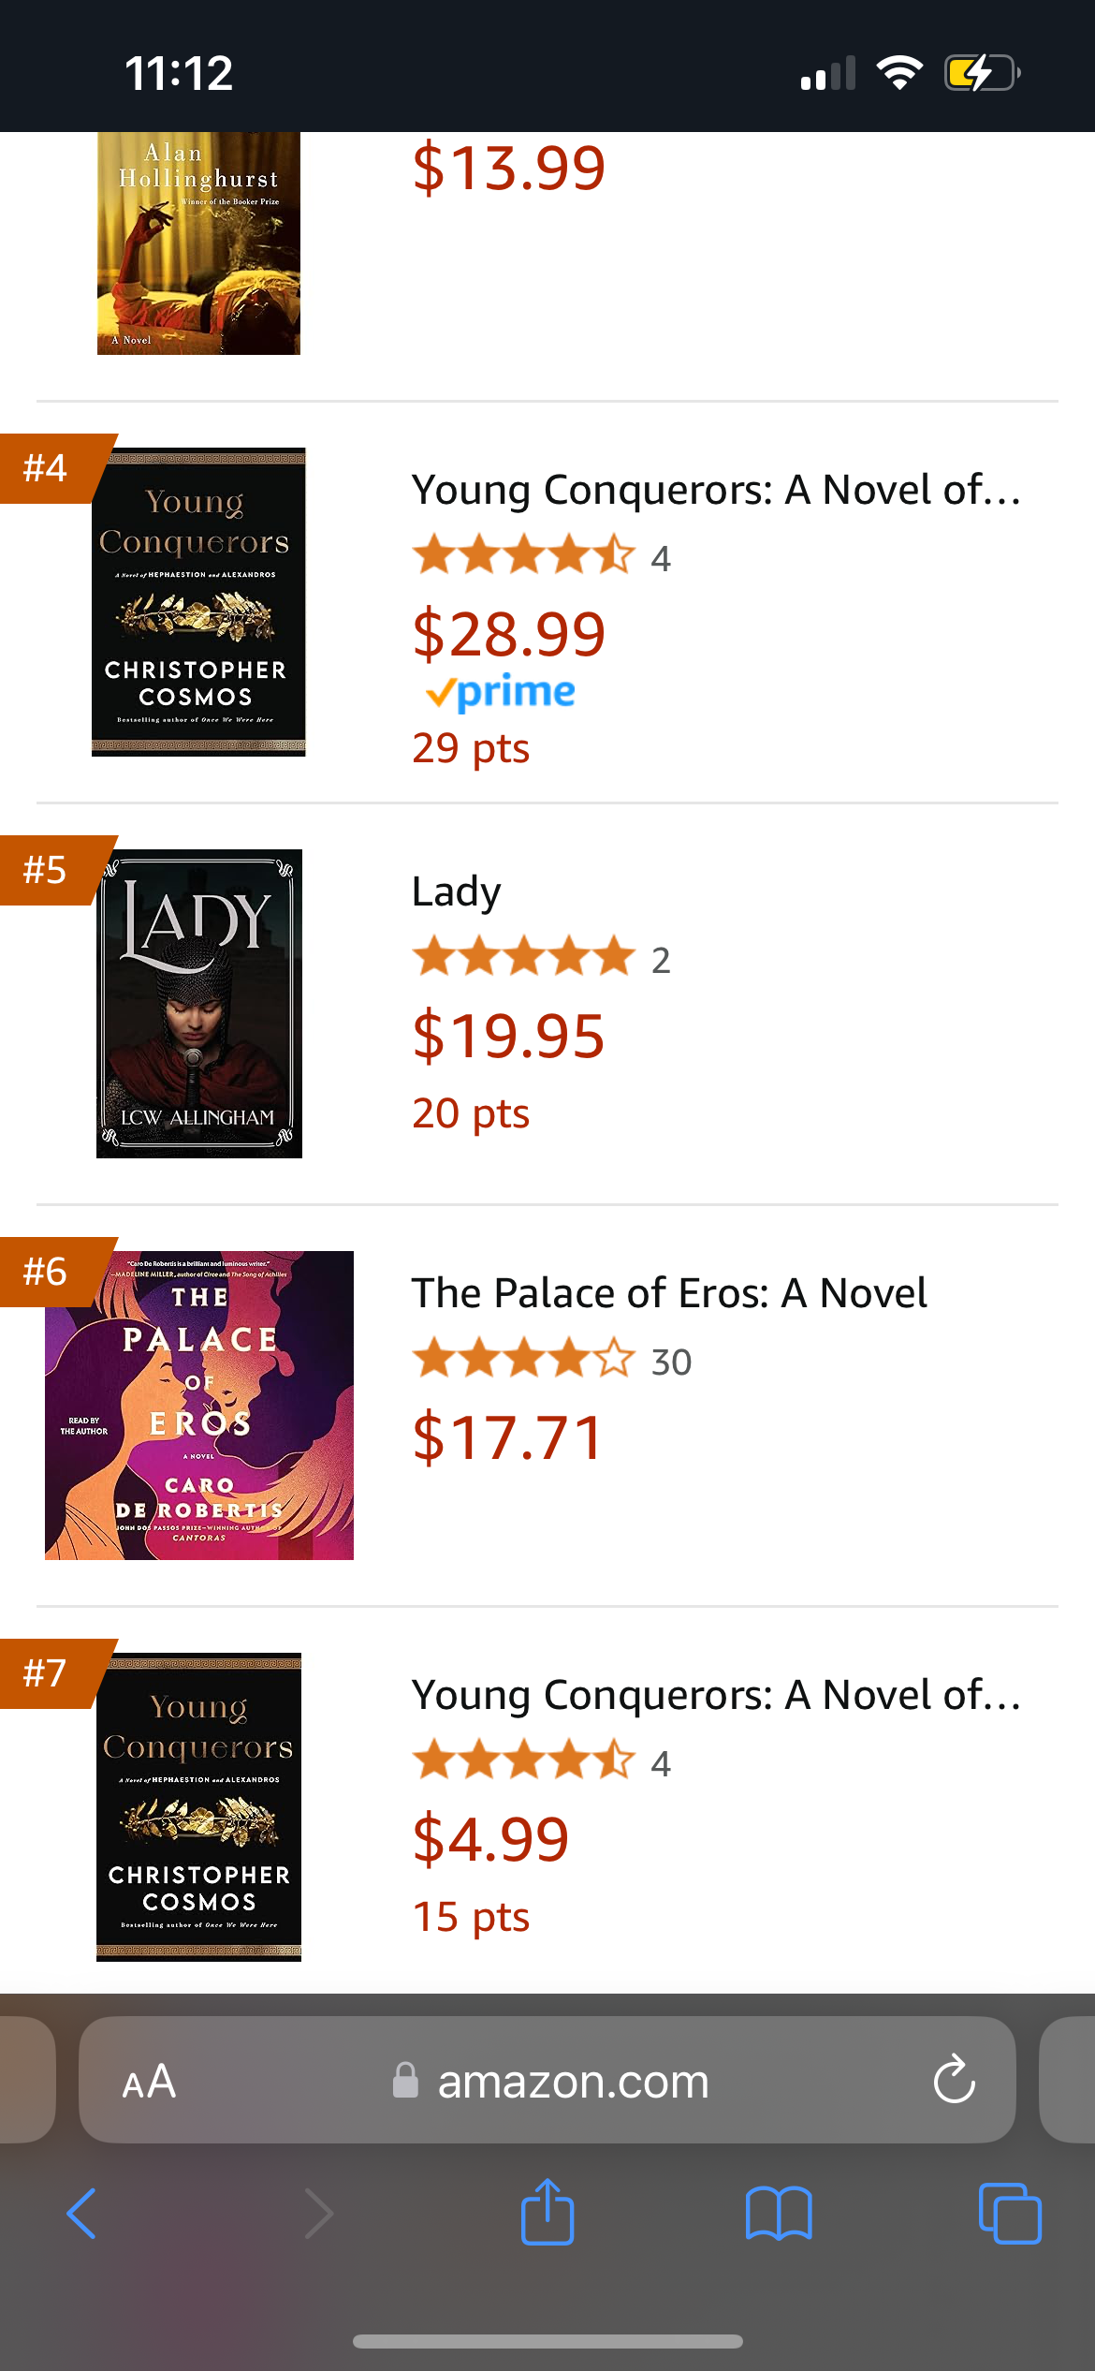Tap the #7 Young Conquerors cover image

[198, 1806]
